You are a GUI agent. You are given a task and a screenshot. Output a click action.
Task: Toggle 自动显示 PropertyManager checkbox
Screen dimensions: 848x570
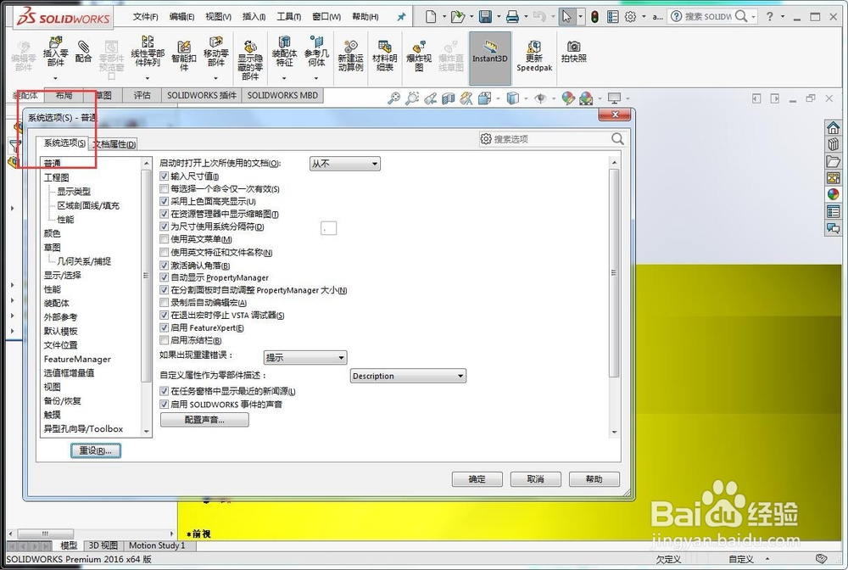[165, 277]
